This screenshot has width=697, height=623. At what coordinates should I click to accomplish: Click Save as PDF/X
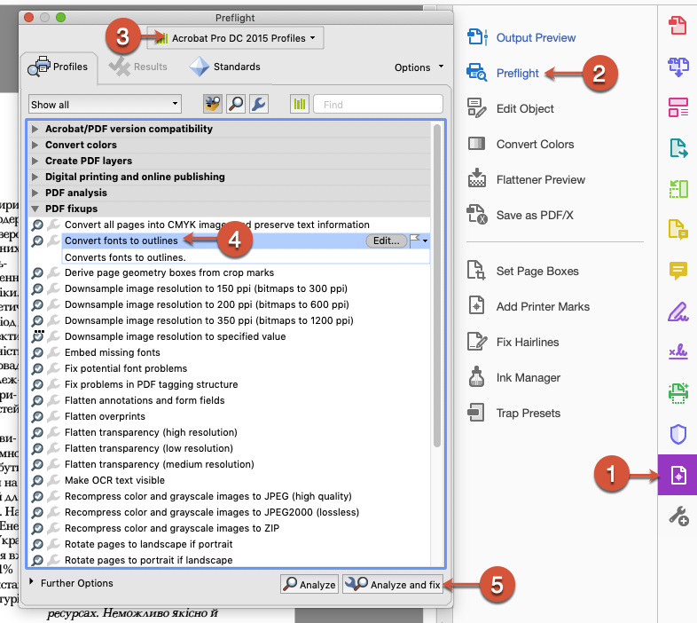[x=520, y=216]
